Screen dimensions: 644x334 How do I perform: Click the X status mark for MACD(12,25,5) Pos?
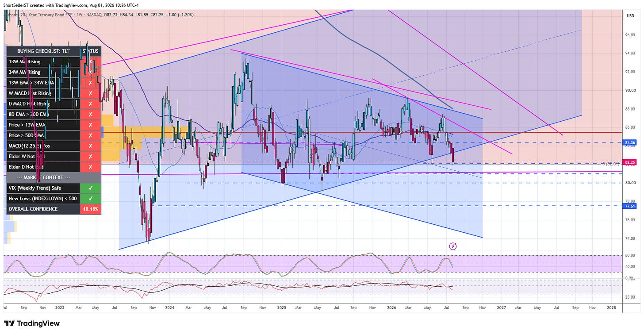coord(90,146)
